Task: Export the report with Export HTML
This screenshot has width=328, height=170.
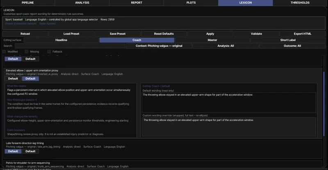Action: [303, 34]
